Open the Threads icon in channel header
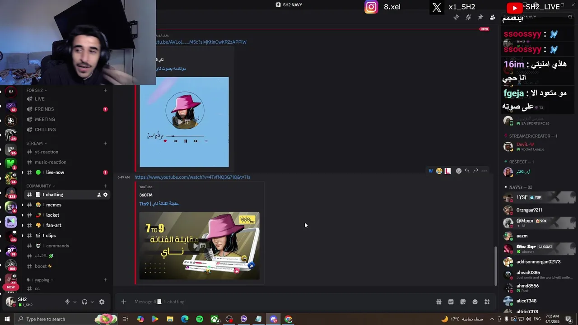Viewport: 578px width, 325px height. [456, 17]
